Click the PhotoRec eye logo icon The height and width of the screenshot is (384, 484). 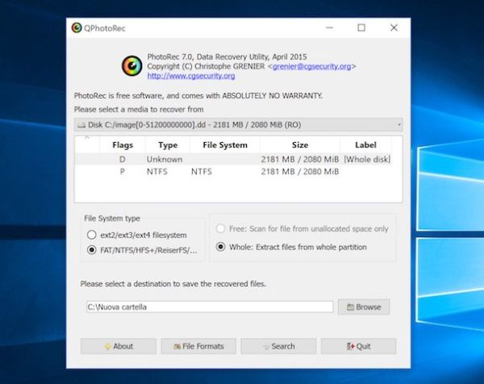tap(131, 65)
